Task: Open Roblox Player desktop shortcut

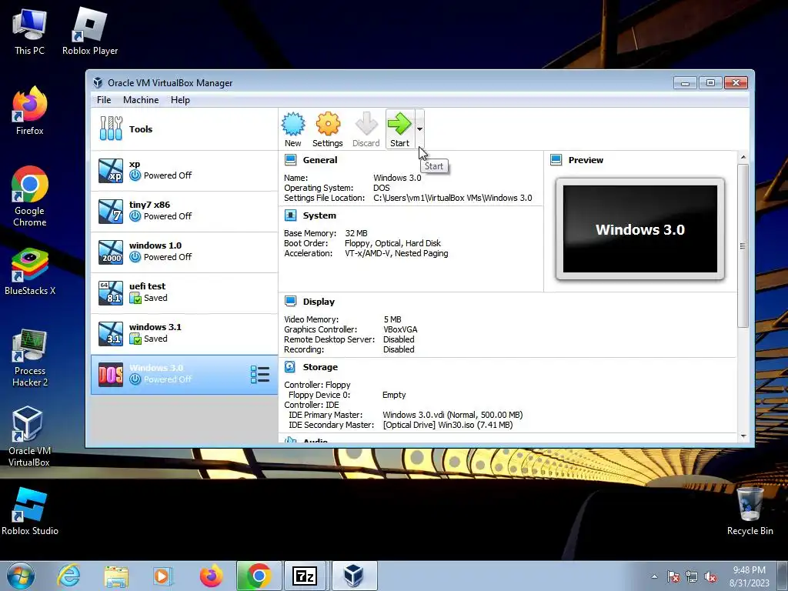Action: [90, 31]
